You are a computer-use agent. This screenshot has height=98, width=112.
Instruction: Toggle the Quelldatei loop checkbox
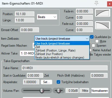[92, 37]
